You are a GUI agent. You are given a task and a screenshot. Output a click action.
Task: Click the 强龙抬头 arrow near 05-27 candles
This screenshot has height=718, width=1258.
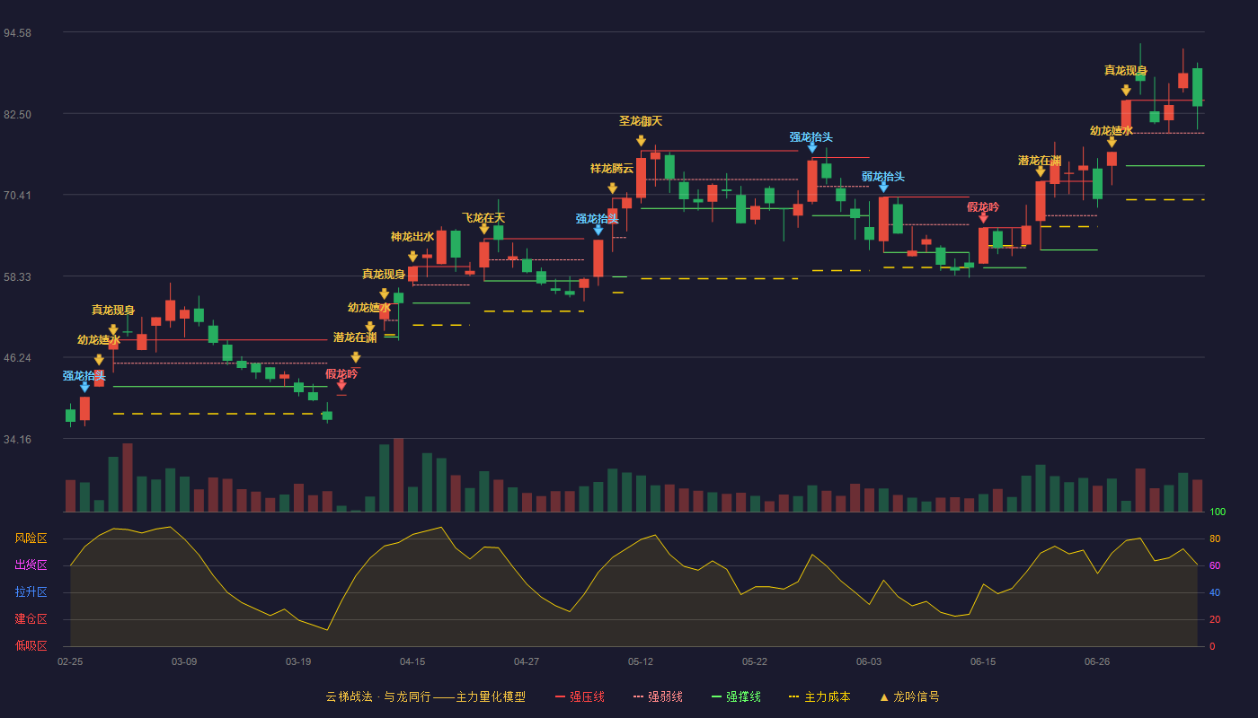pos(811,147)
